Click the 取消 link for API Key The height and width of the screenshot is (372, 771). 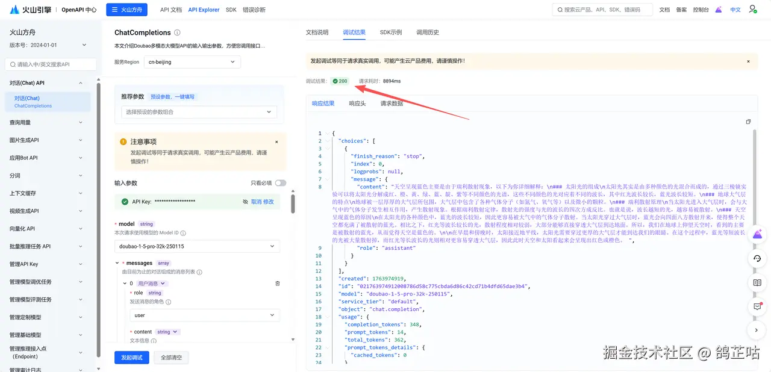[256, 202]
